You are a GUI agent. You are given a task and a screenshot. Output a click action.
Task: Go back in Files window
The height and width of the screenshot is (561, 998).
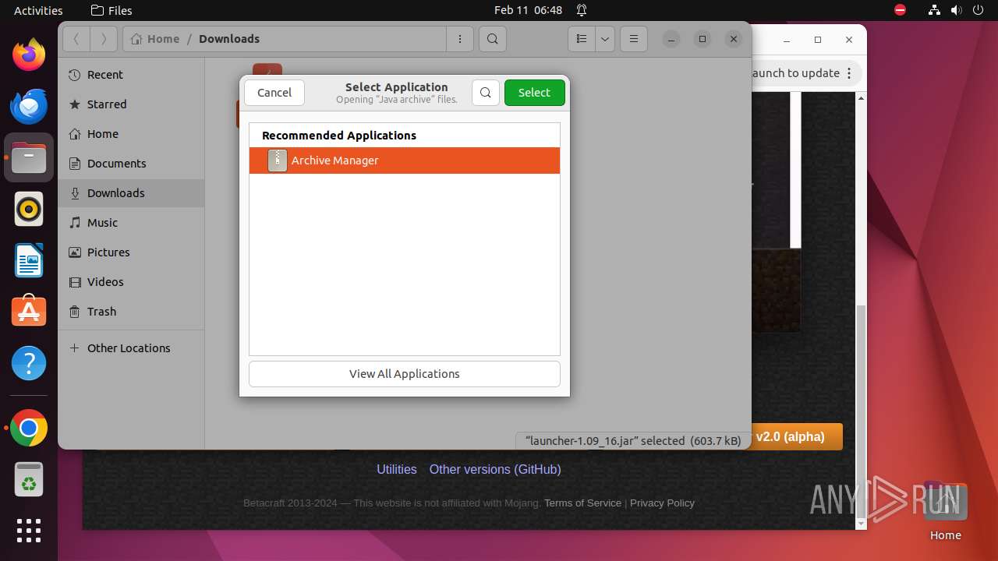coord(76,39)
